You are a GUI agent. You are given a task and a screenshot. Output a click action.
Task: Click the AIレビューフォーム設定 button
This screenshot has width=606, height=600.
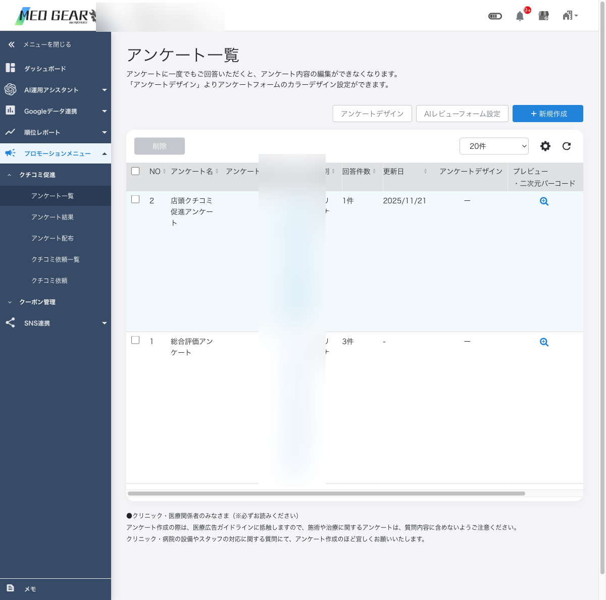pos(462,114)
